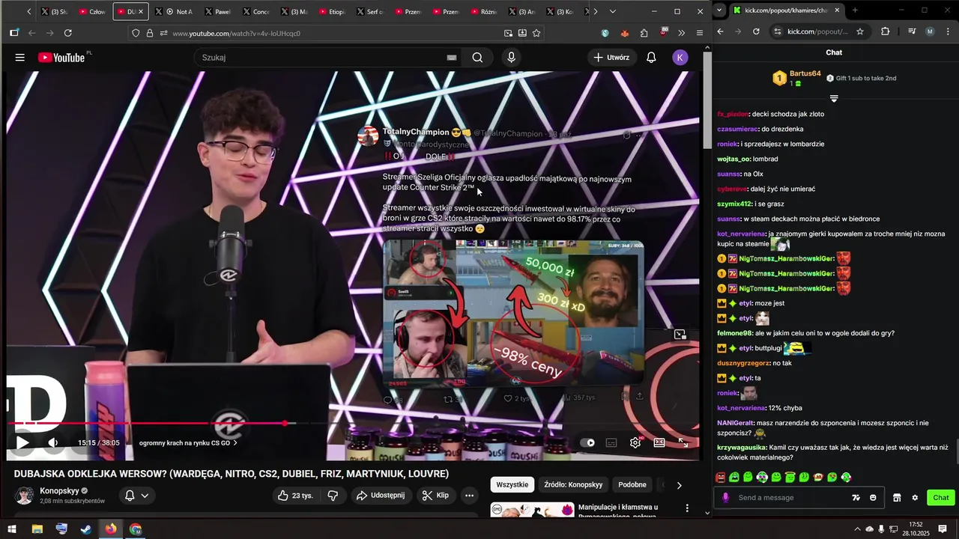Click the 'Udostępnij' share button
Viewport: 959px width, 539px height.
click(381, 496)
